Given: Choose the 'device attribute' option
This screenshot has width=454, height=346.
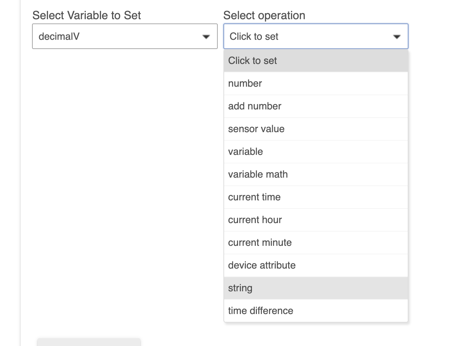Looking at the screenshot, I should pos(316,265).
